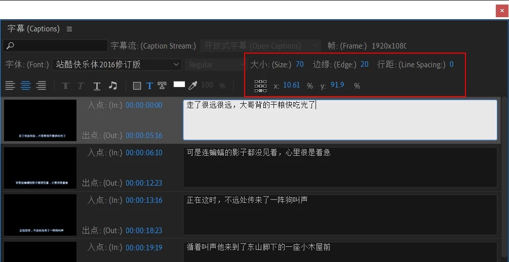Click the caption search input field
The image size is (509, 262).
pos(55,46)
